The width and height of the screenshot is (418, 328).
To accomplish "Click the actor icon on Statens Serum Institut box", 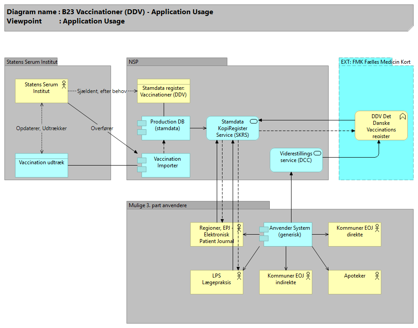I will click(64, 84).
